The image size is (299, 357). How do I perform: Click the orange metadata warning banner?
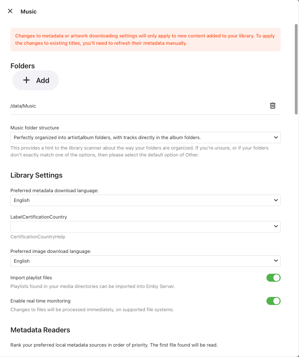(145, 40)
